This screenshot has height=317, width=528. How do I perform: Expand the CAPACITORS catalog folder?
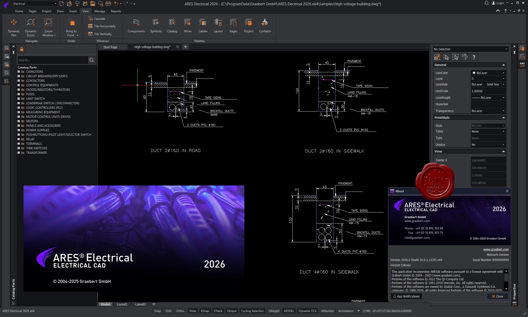tap(19, 72)
